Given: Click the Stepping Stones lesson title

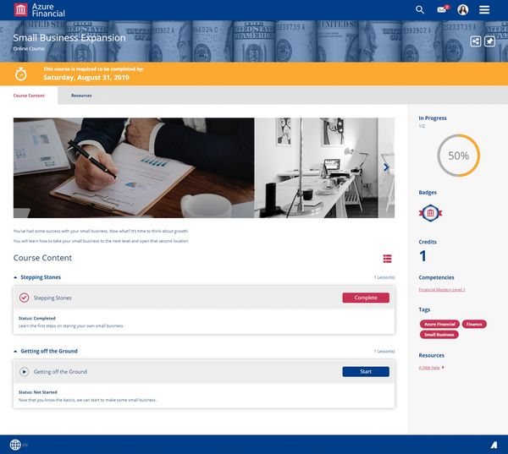Looking at the screenshot, I should (52, 298).
